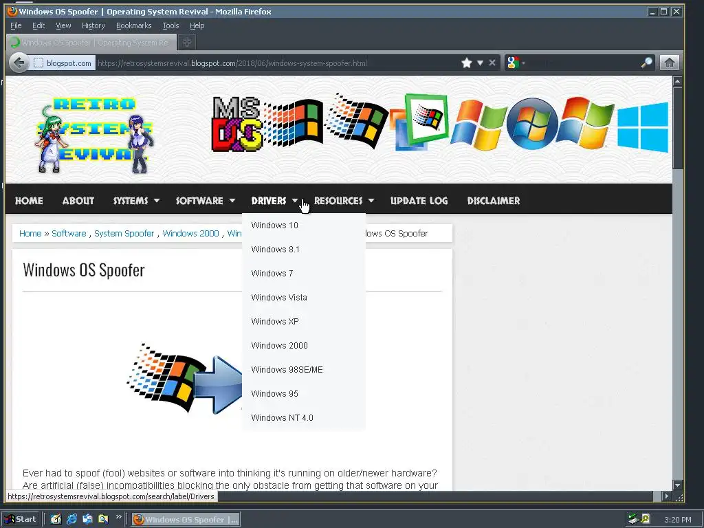This screenshot has width=704, height=528.
Task: Click the search magnifier icon
Action: [646, 63]
